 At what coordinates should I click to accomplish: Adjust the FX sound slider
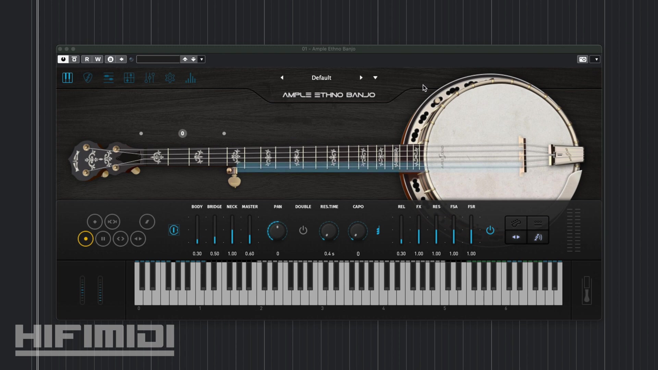pyautogui.click(x=419, y=230)
